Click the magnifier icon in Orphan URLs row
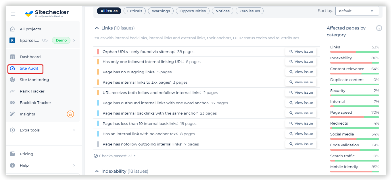The width and height of the screenshot is (392, 181). coord(291,52)
